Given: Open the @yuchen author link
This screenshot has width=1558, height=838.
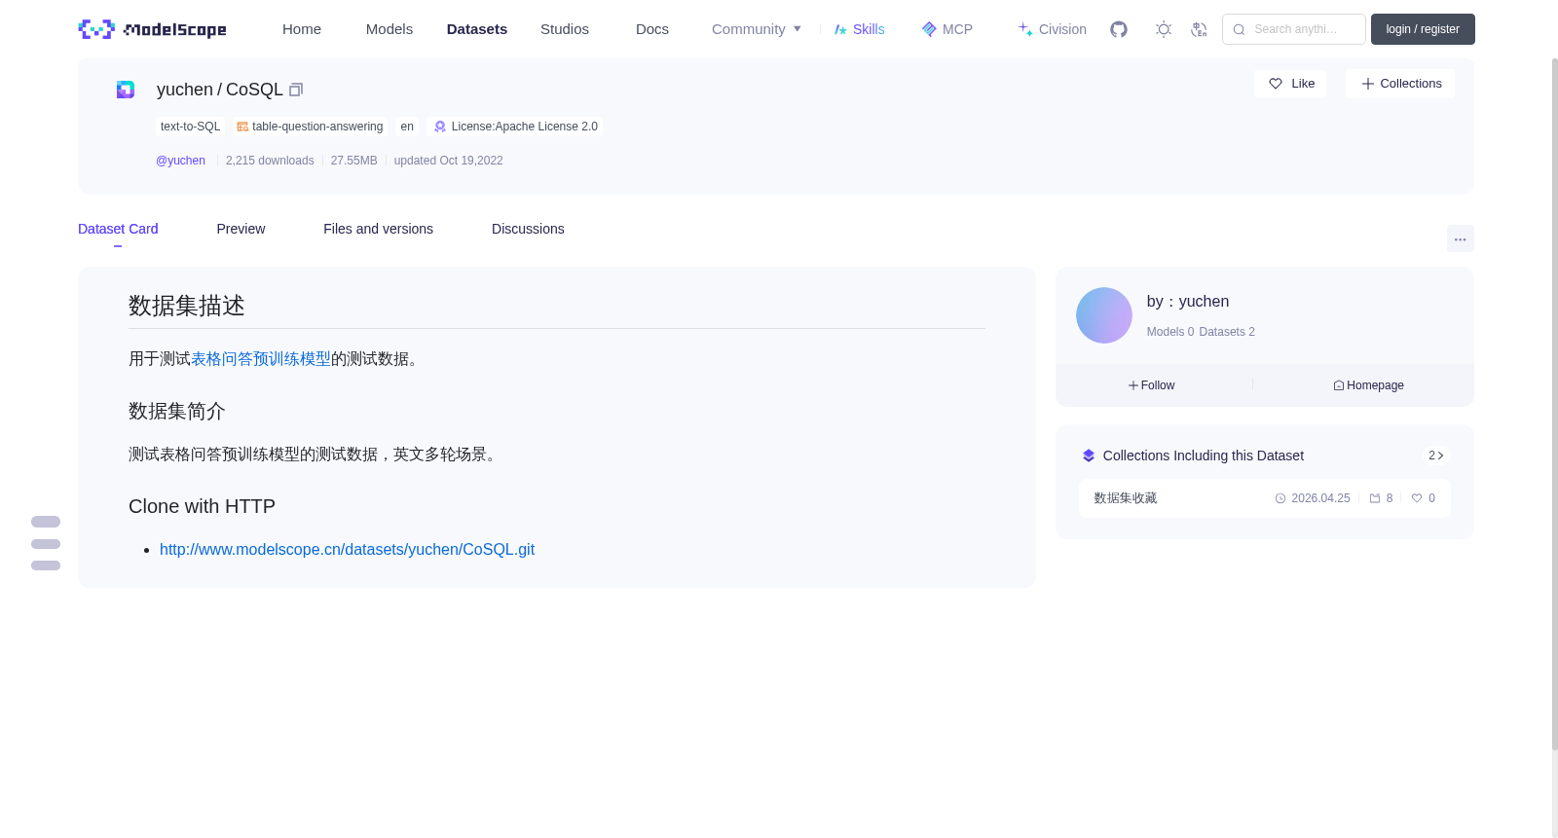Looking at the screenshot, I should pyautogui.click(x=181, y=161).
